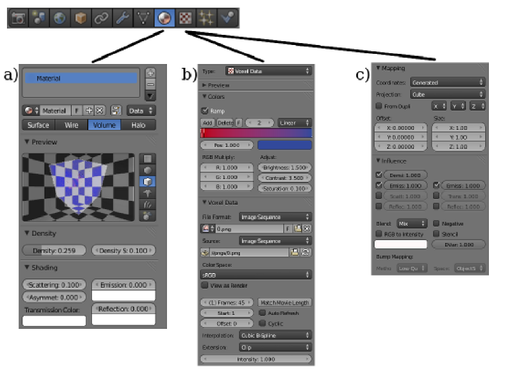Enable the View as Render checkbox
This screenshot has width=527, height=384.
point(205,286)
